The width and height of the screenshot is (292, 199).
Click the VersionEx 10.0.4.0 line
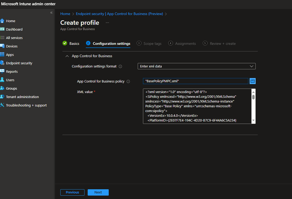pyautogui.click(x=173, y=115)
